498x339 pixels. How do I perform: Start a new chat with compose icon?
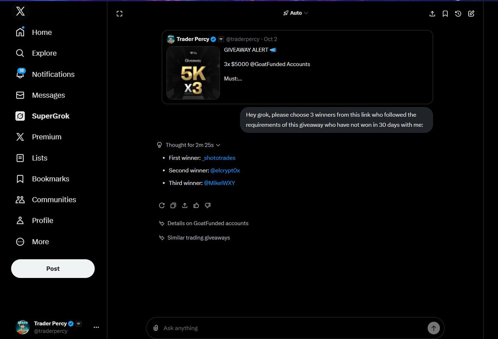click(471, 14)
